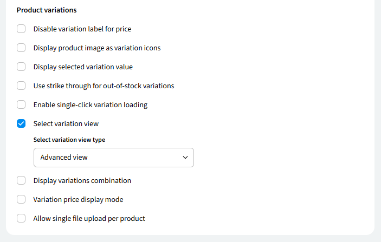This screenshot has height=242, width=381.
Task: Tick the Display variations combination checkbox
Action: click(x=21, y=180)
